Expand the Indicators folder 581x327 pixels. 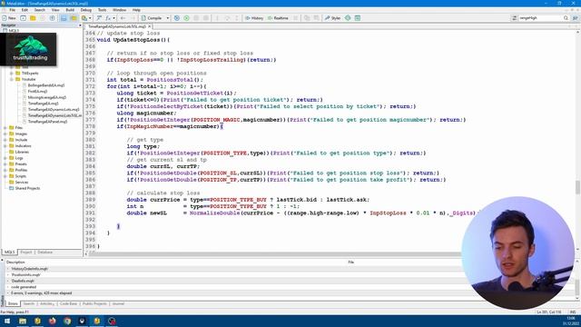click(x=5, y=146)
